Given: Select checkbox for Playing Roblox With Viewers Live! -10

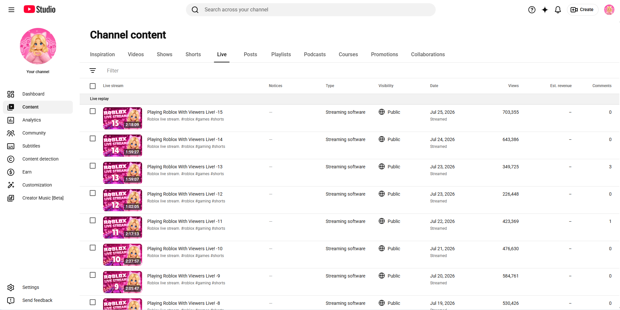Looking at the screenshot, I should pyautogui.click(x=93, y=248).
